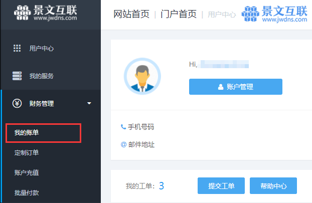Open the 帮助中心 button
The height and width of the screenshot is (203, 312).
tap(273, 185)
